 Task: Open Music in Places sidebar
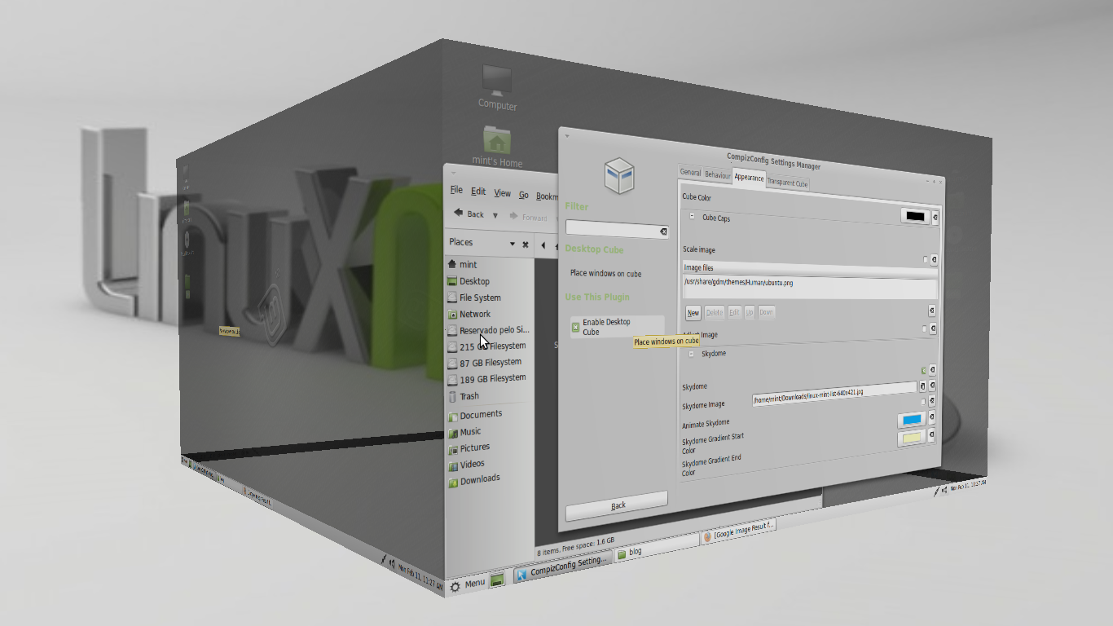click(464, 432)
